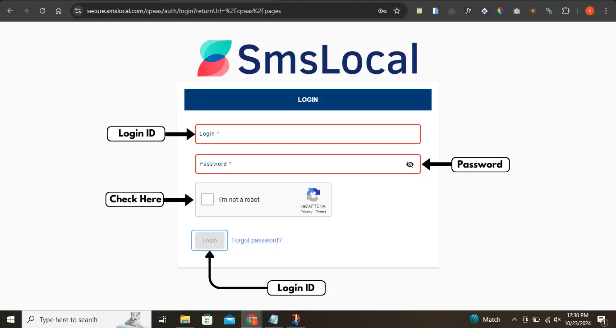Viewport: 616px width, 328px height.
Task: Go forward using the browser forward arrow
Action: pyautogui.click(x=26, y=11)
